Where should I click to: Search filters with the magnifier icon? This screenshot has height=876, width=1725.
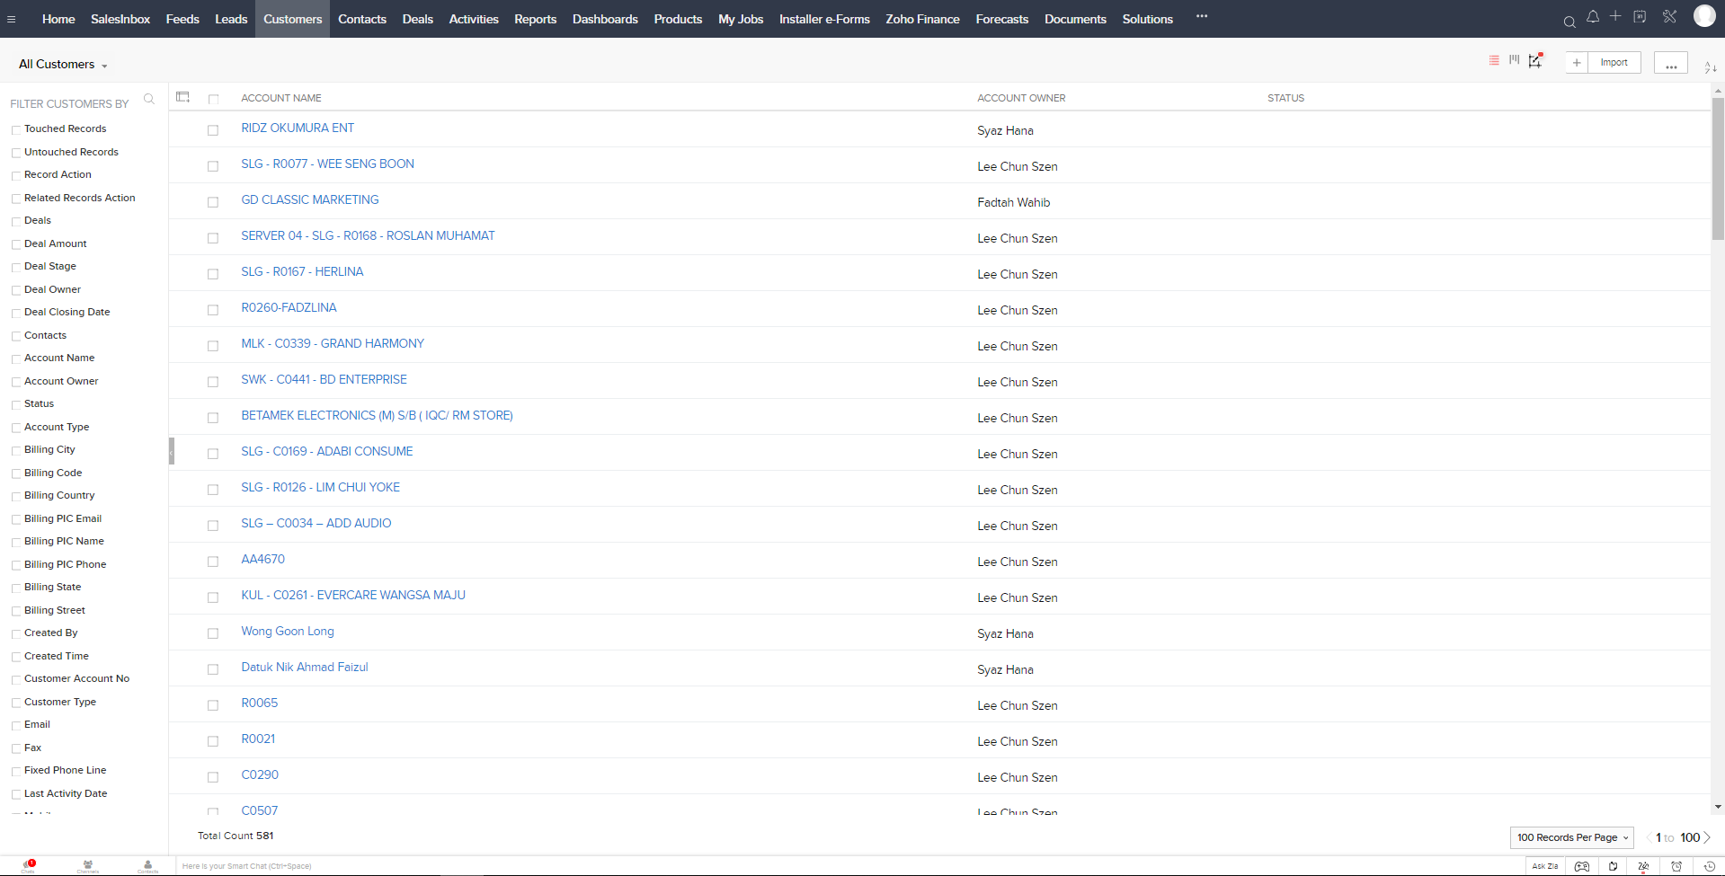point(149,100)
